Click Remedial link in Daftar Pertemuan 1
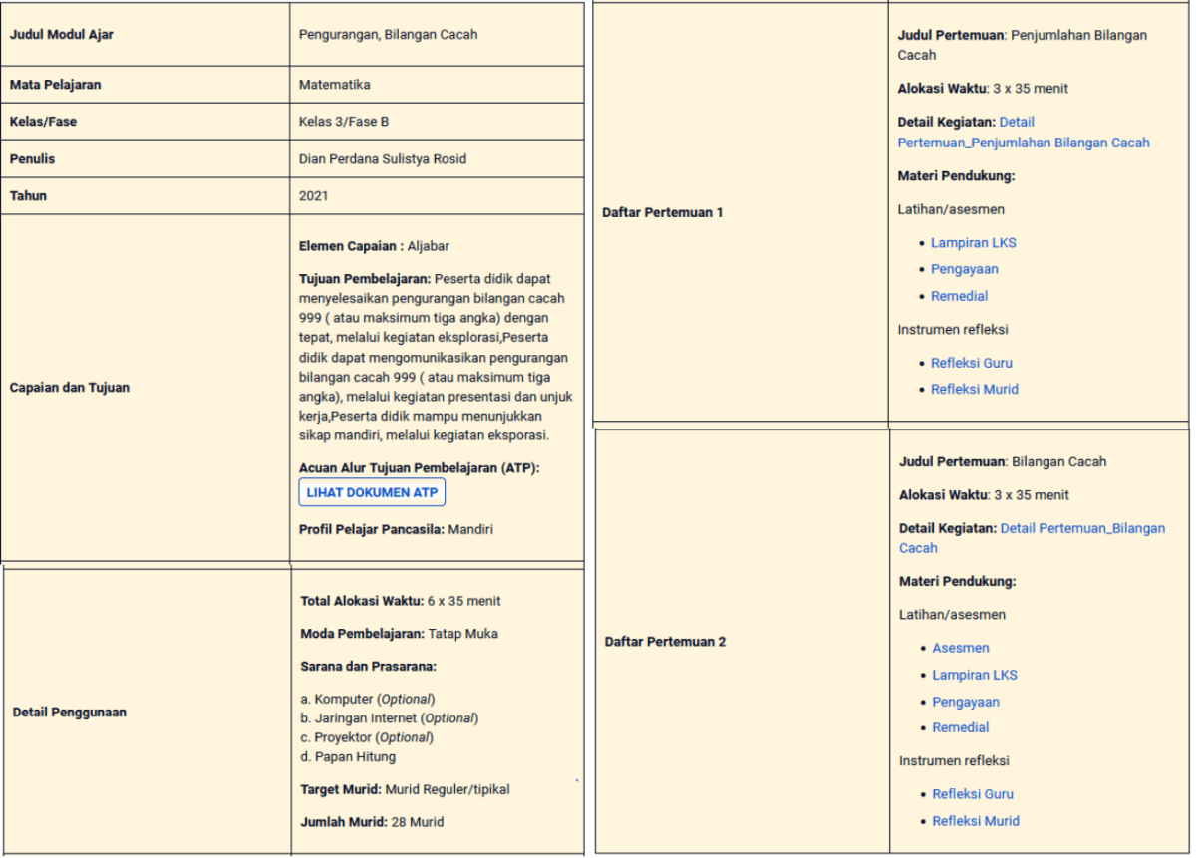The width and height of the screenshot is (1196, 858). tap(959, 296)
